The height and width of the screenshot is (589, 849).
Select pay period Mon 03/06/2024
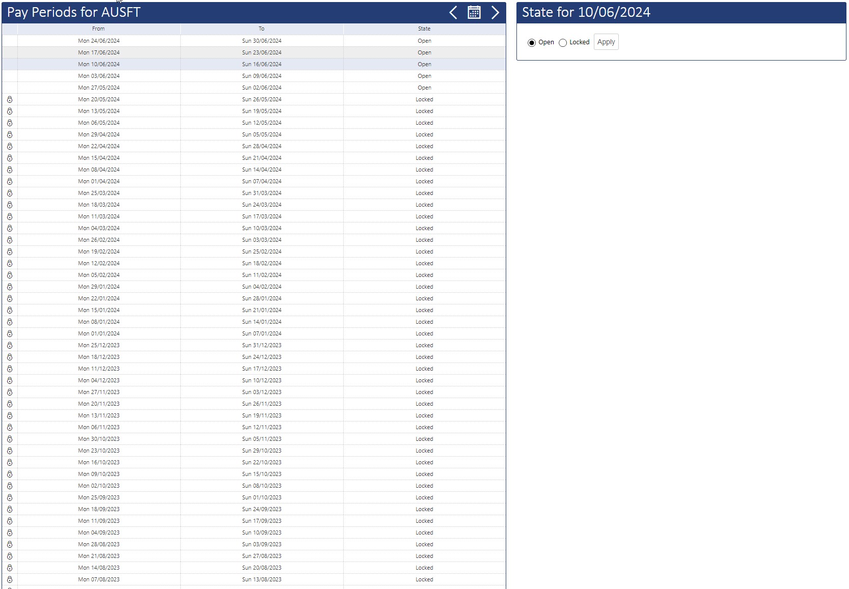click(99, 76)
